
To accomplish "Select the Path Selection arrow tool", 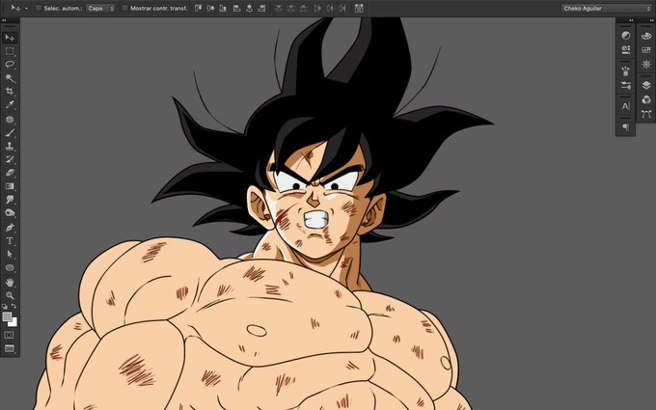I will pos(10,255).
